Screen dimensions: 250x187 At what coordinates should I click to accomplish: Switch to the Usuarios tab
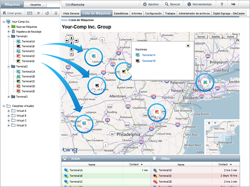[35, 4]
